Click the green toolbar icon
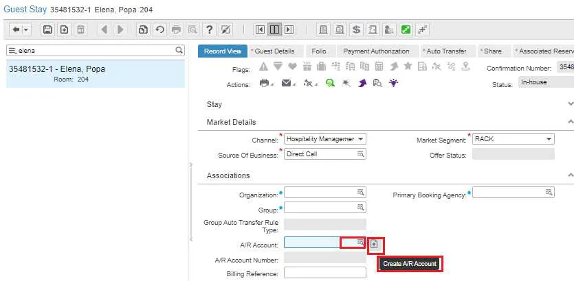 406,29
